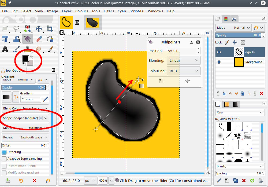268x187 pixels.
Task: Select the Crop tool in the toolbox
Action: coord(50,29)
